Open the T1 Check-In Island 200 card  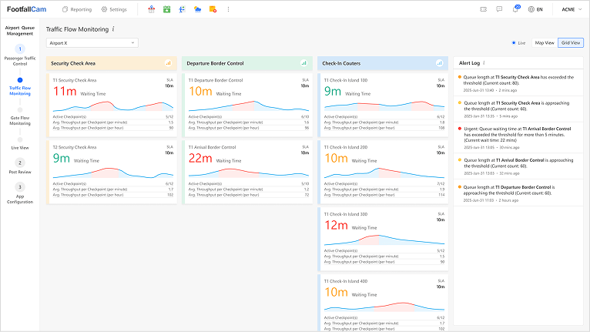pyautogui.click(x=383, y=173)
